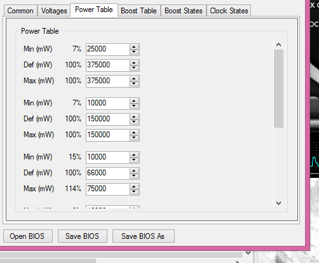Increase the 15% Min 10000 value up arrow
Image resolution: width=319 pixels, height=263 pixels.
[x=134, y=155]
